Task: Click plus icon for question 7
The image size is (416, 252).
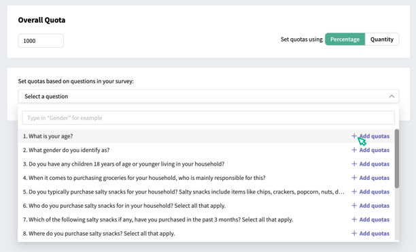Action: tap(354, 219)
